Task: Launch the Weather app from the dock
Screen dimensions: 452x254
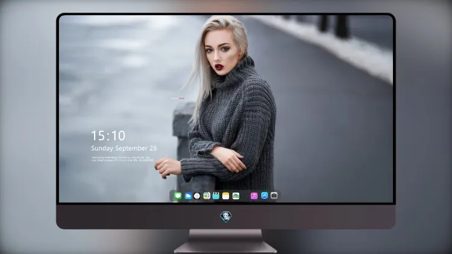Action: [188, 196]
